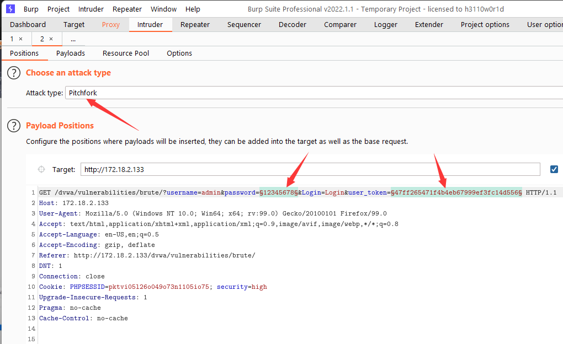Open the Intruder menu in menu bar
Viewport: 563px width, 344px height.
coord(91,9)
